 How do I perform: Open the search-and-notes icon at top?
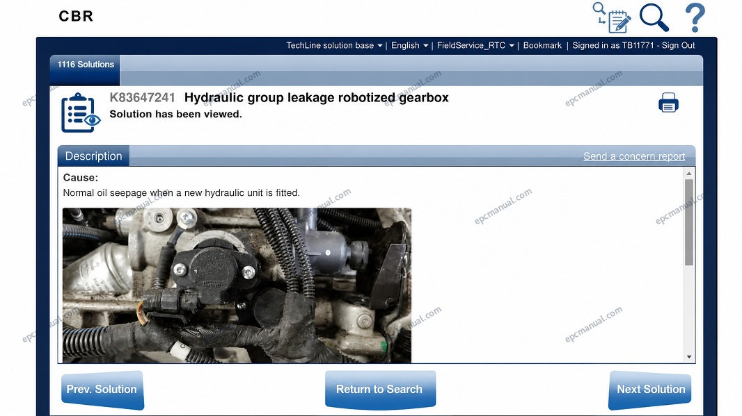point(612,17)
